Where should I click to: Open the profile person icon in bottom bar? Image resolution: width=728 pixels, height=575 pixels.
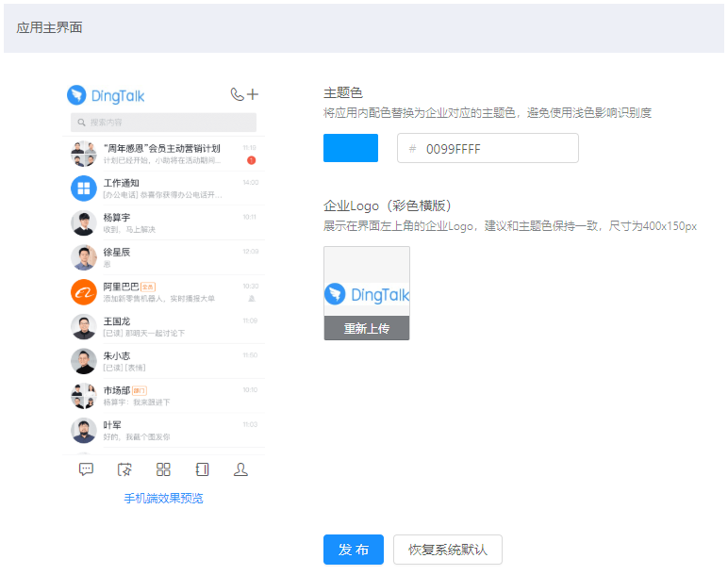(x=240, y=469)
